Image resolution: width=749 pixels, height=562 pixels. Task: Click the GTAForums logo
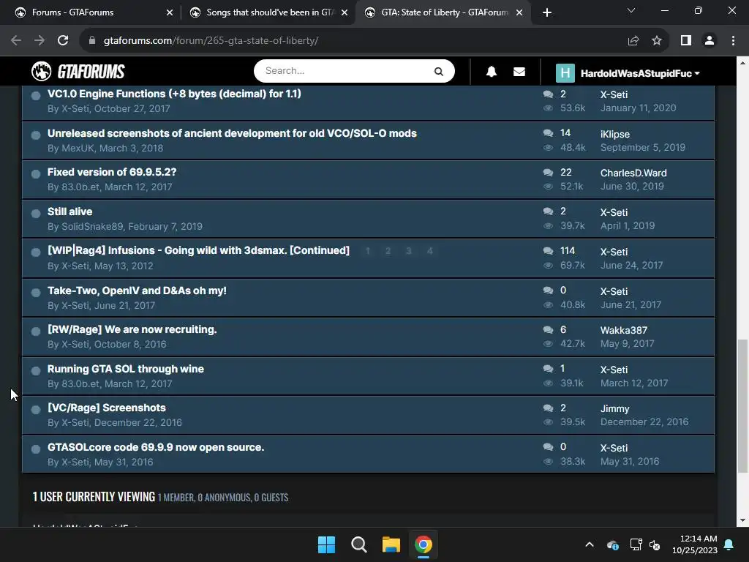(x=78, y=72)
